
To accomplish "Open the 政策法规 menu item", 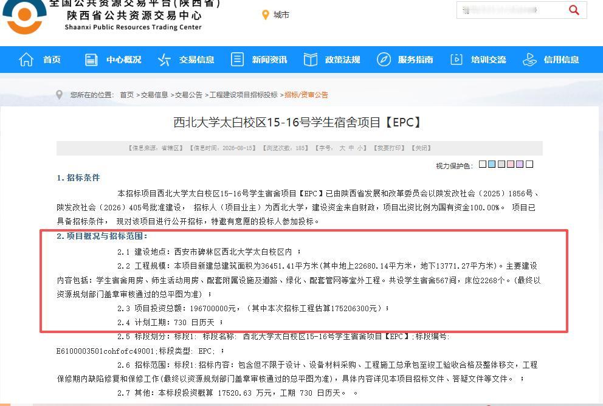I will click(343, 60).
